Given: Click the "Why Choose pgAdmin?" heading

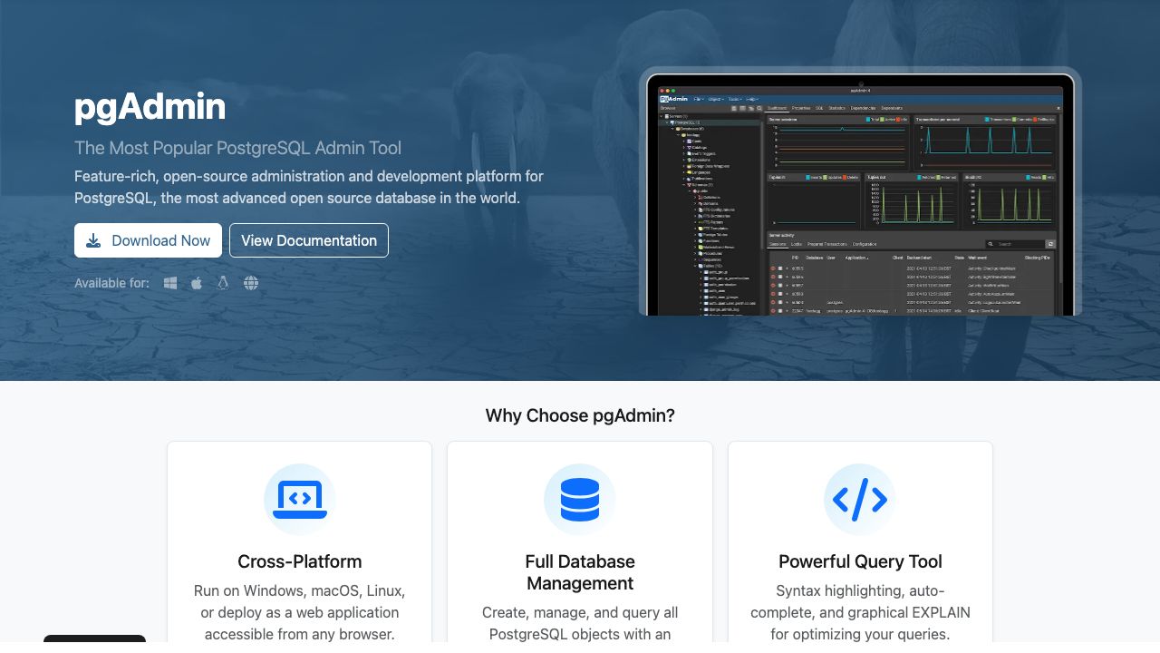Looking at the screenshot, I should pos(580,415).
